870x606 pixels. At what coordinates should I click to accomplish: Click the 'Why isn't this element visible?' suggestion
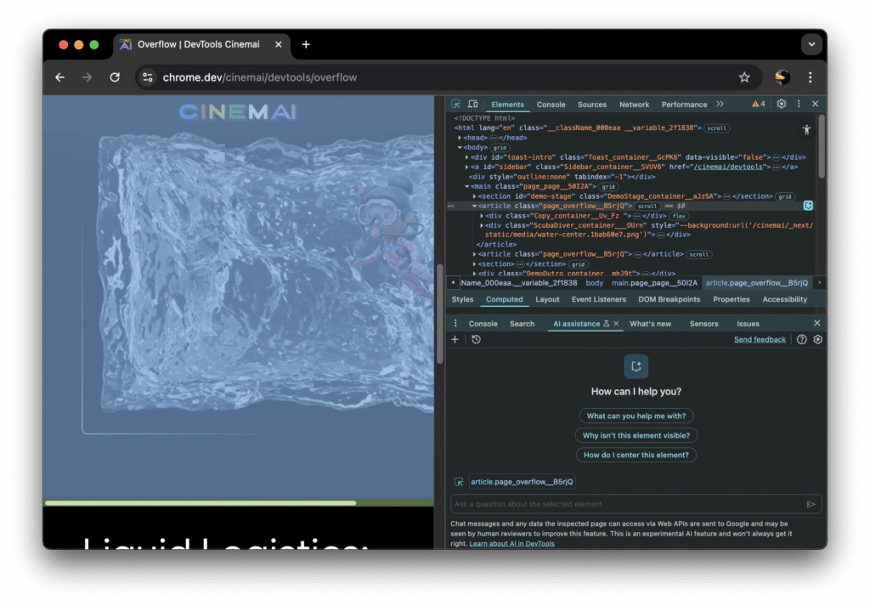pos(636,435)
